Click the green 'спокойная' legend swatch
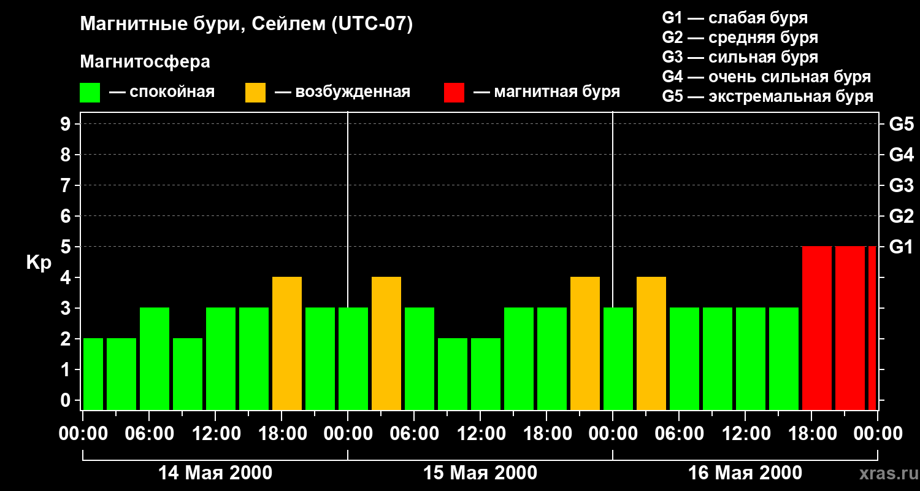920x491 pixels. tap(90, 93)
